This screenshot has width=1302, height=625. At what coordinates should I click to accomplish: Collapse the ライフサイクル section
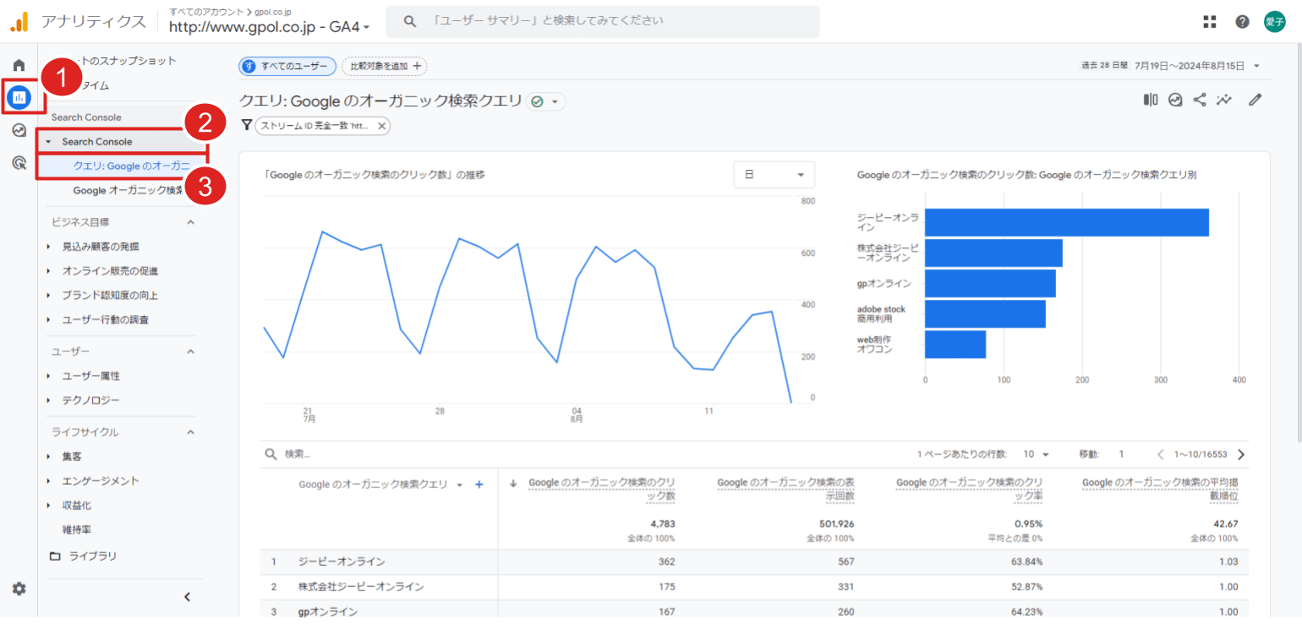pos(190,432)
